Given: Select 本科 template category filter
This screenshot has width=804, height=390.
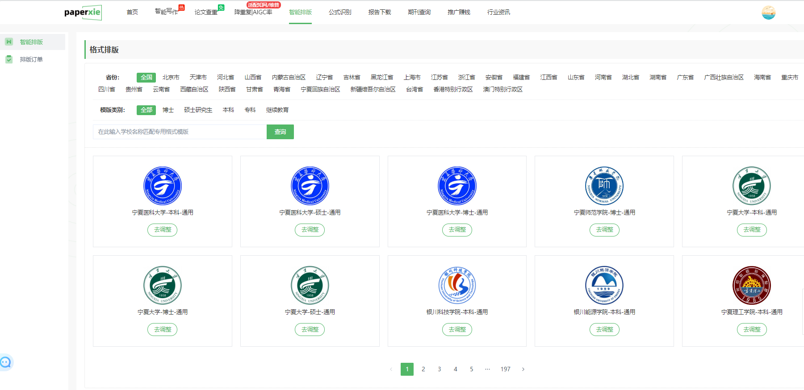Looking at the screenshot, I should pyautogui.click(x=228, y=110).
